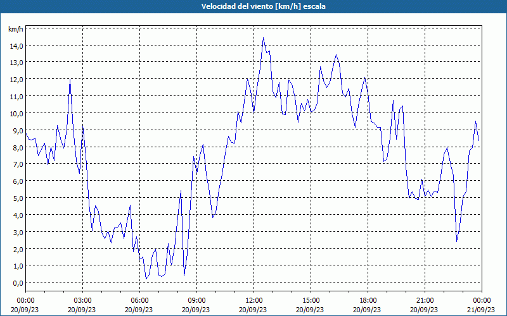Viewport: 507px width, 316px height.
Task: Click the 12 km/h spike before 03:00
Action: pyautogui.click(x=70, y=80)
